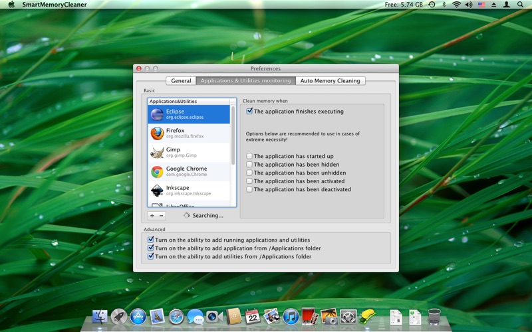Remove selected application with minus button
532x332 pixels.
[161, 215]
